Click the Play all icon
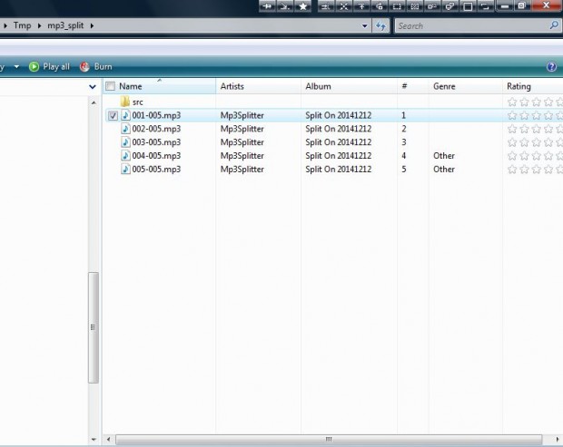 (x=35, y=67)
